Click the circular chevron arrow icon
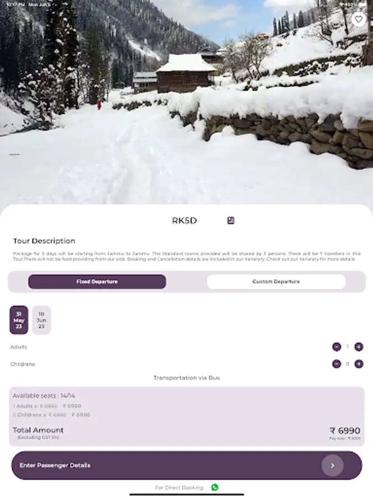Image resolution: width=373 pixels, height=498 pixels. 333,465
